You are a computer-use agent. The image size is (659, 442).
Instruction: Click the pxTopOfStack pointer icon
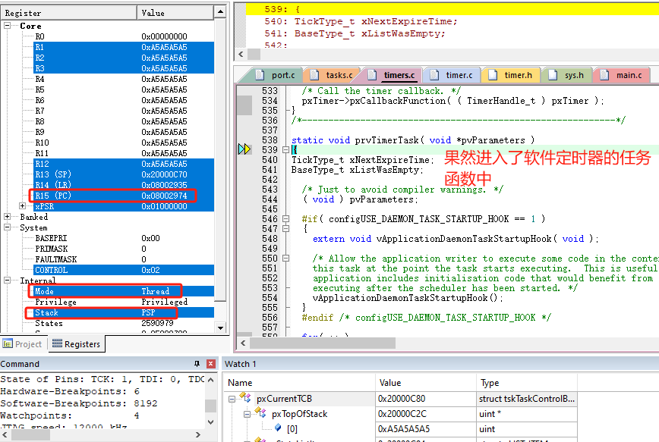(260, 412)
